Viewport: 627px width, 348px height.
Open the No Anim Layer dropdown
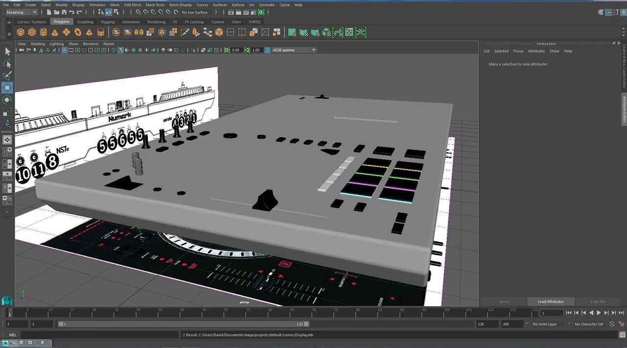pyautogui.click(x=548, y=324)
